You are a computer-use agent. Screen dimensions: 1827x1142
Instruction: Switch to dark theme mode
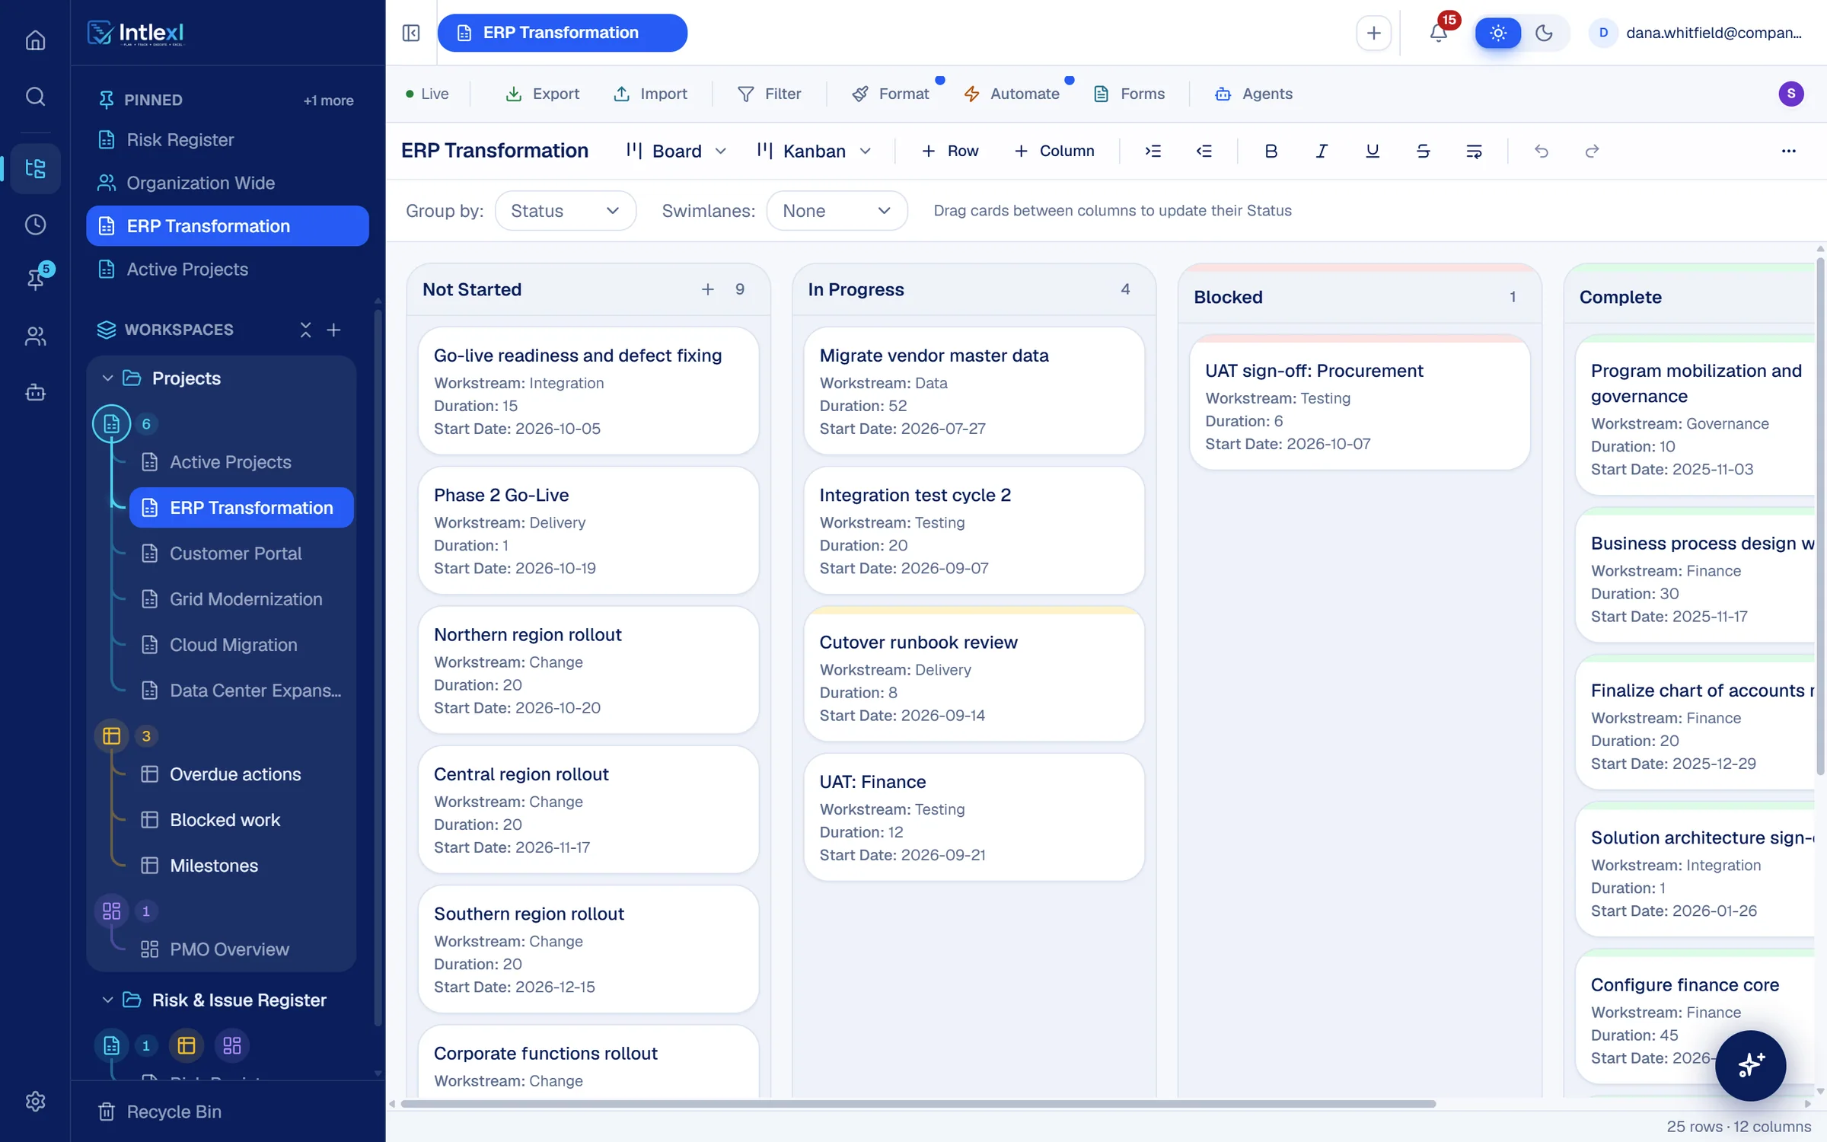(x=1544, y=33)
